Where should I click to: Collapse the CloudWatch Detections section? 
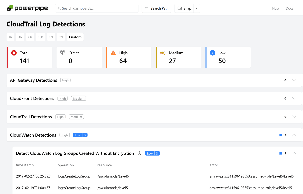click(294, 135)
